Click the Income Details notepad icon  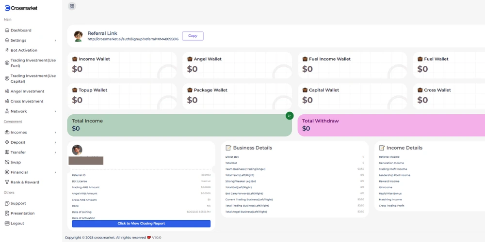[x=382, y=148]
